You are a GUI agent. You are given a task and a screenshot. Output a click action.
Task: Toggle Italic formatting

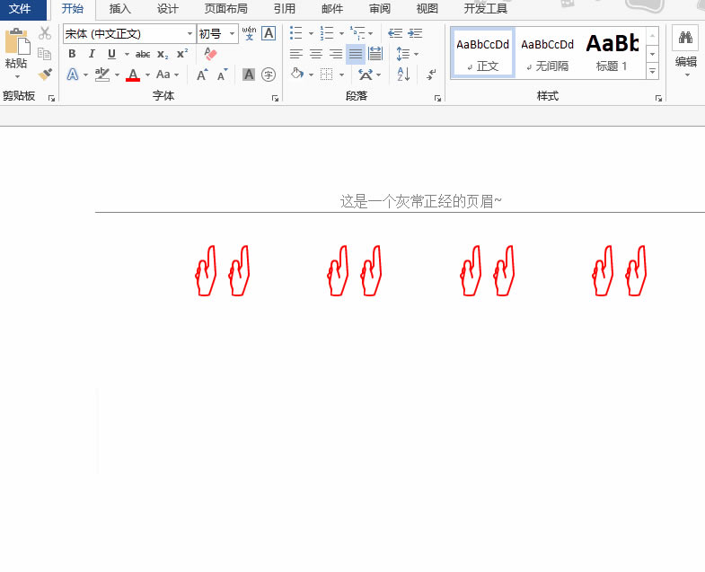click(92, 54)
